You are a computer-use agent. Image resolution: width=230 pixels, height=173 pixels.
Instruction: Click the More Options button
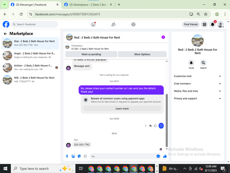[x=142, y=54]
